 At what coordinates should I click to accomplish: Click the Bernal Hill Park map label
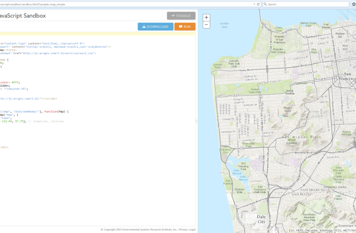click(346, 133)
